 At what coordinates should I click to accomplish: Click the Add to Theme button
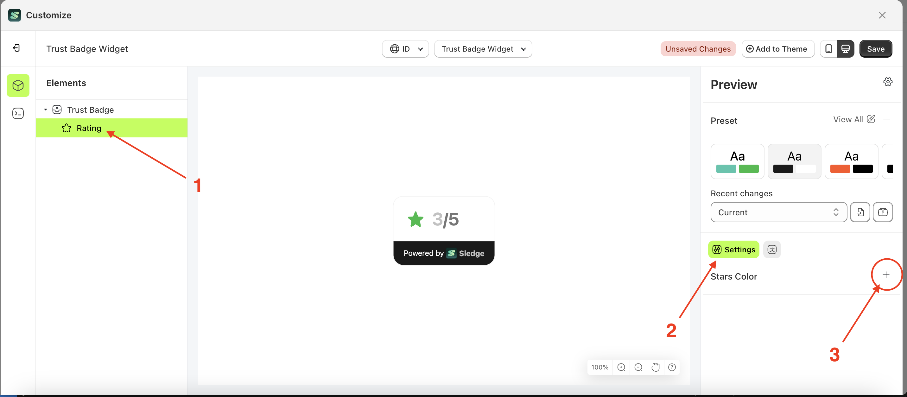(778, 48)
